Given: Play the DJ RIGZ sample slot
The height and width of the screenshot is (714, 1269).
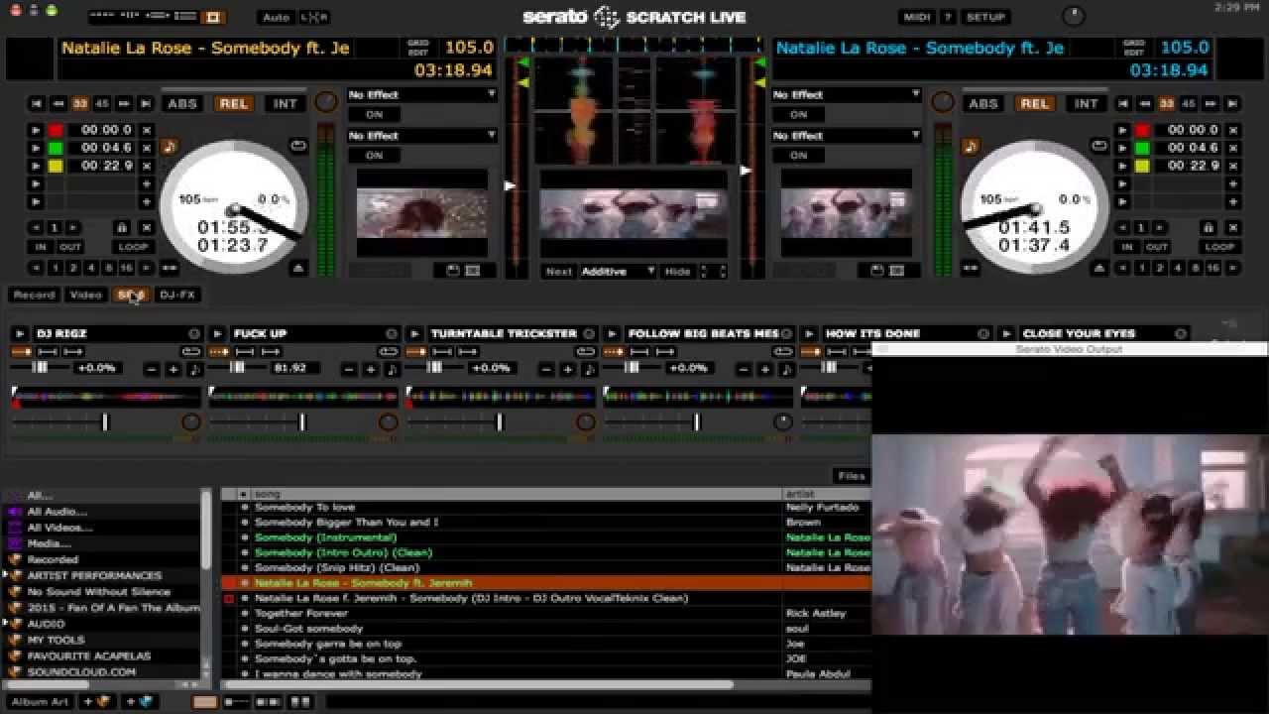Looking at the screenshot, I should point(19,334).
